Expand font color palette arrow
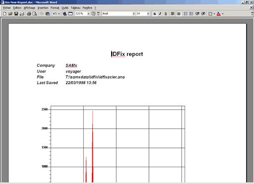The width and height of the screenshot is (254, 184). point(223,14)
